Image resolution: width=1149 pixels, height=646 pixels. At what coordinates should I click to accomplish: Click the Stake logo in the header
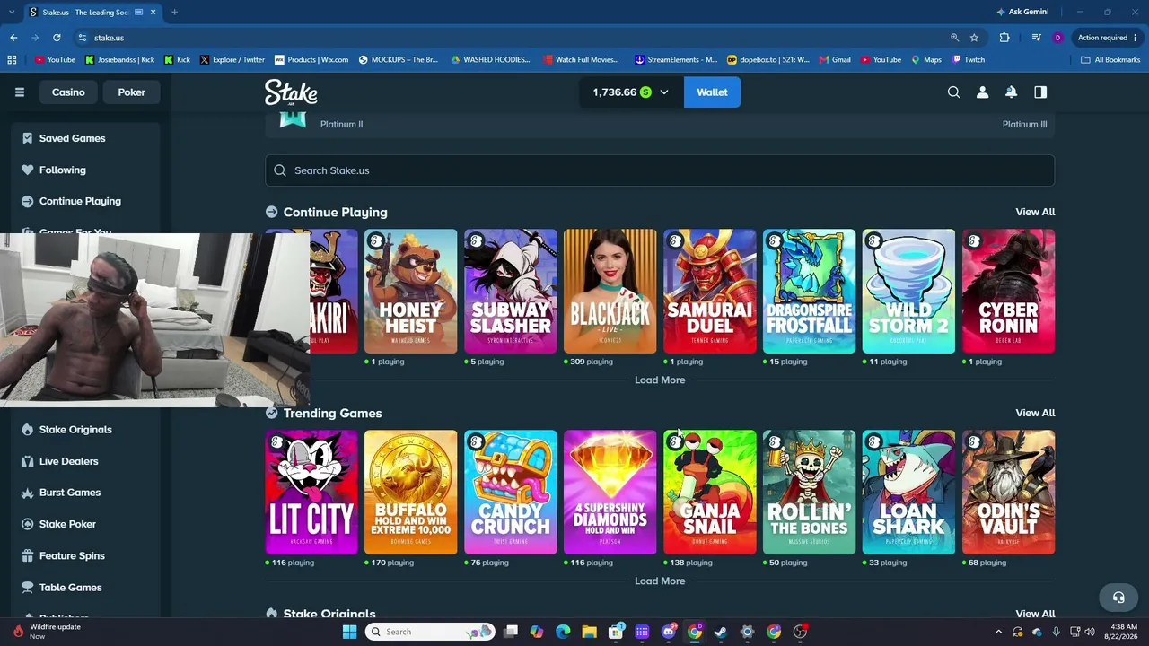click(291, 92)
